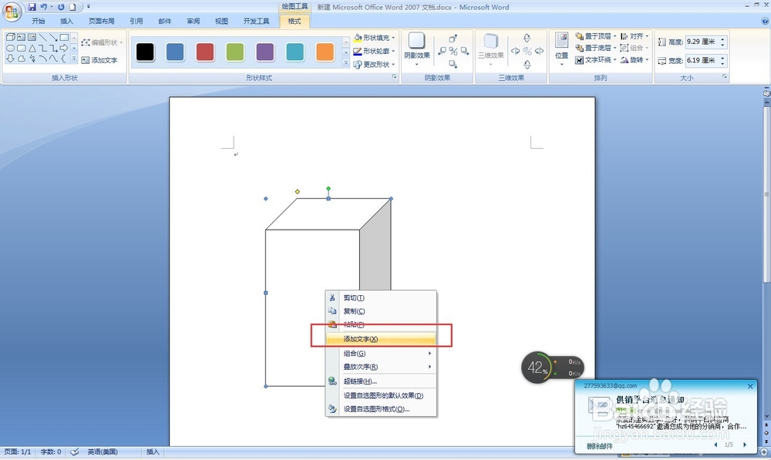This screenshot has height=460, width=771.
Task: Select the arrow line shape
Action: pos(53,37)
